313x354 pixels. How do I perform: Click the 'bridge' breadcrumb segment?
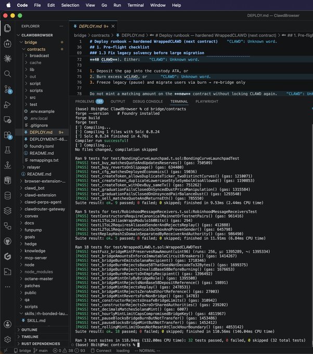point(80,35)
